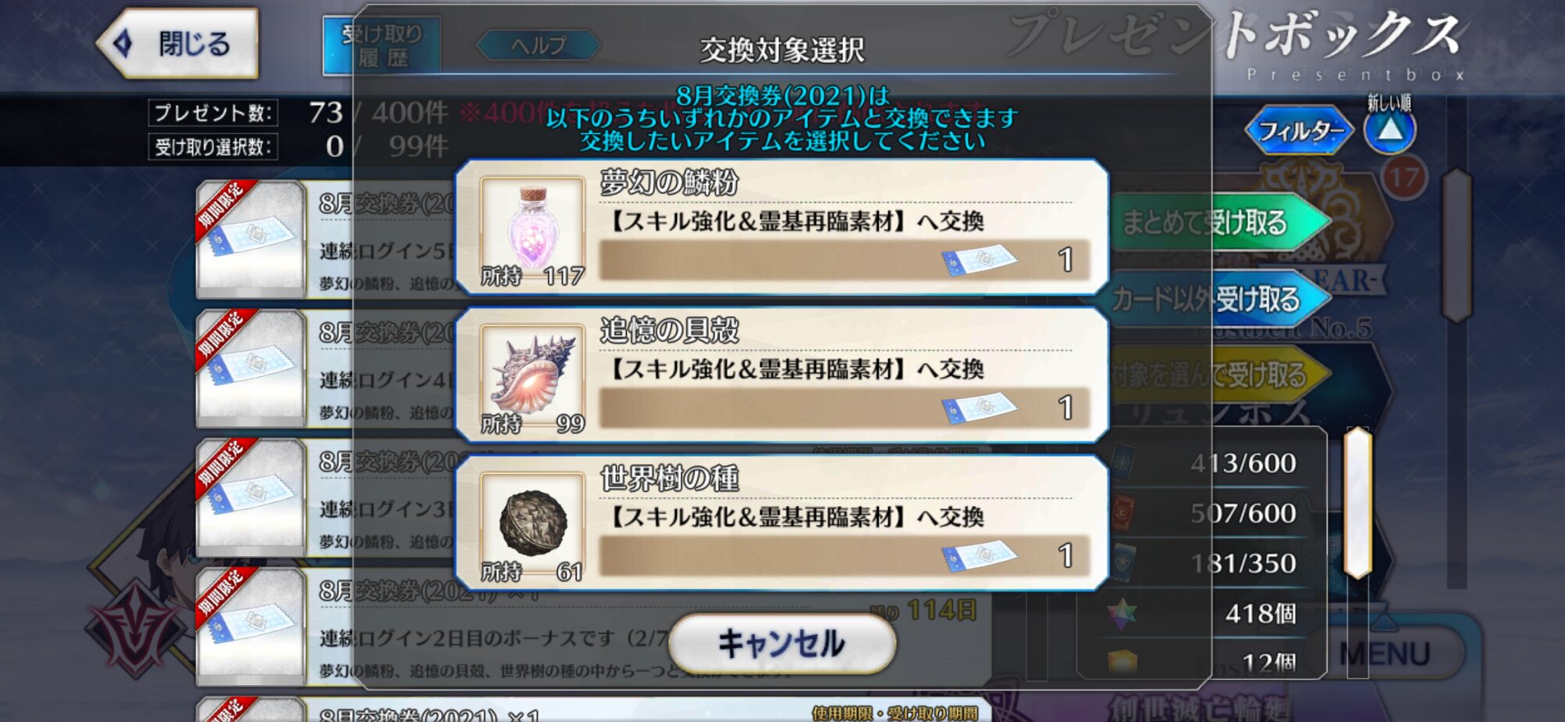The height and width of the screenshot is (722, 1565).
Task: Choose 追憶の貝殻 exchange row
Action: pos(782,376)
